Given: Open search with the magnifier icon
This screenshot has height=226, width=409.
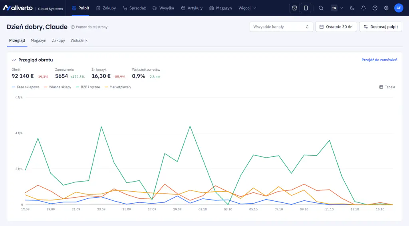Looking at the screenshot, I should point(321,8).
